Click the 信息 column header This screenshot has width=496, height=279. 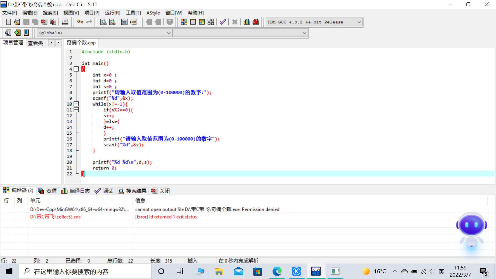[x=310, y=200]
